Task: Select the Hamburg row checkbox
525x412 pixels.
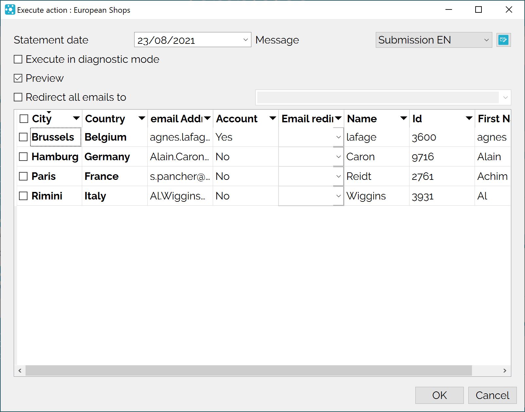Action: click(x=23, y=157)
